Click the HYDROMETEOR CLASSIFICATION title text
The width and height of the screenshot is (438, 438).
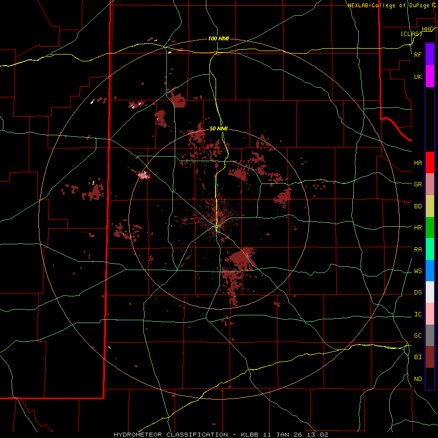click(171, 435)
